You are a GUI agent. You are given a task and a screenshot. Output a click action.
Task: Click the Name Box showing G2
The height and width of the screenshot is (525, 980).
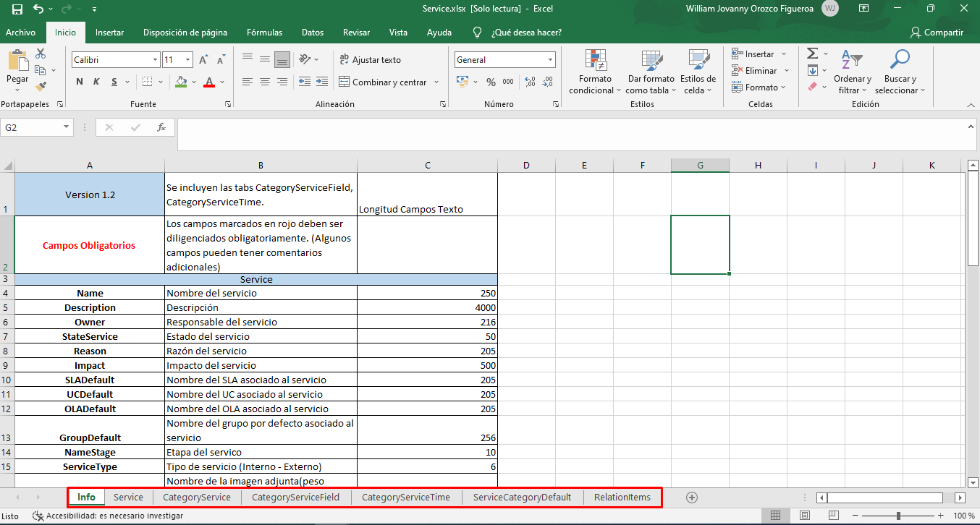click(37, 127)
